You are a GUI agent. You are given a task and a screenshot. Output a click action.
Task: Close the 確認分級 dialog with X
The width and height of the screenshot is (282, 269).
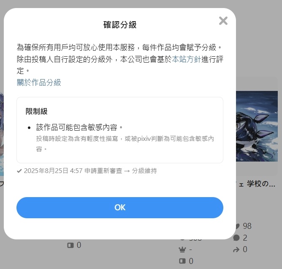(x=223, y=21)
